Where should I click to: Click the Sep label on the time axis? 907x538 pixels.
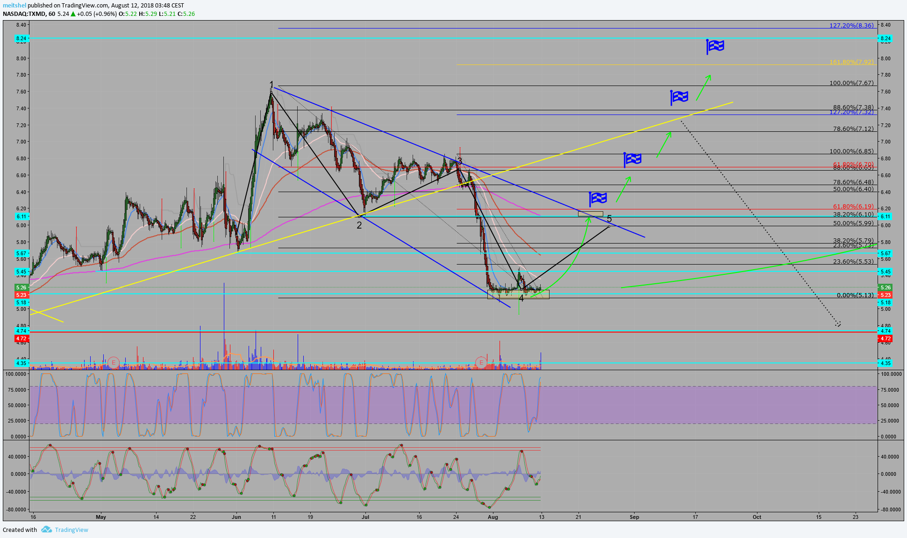(634, 517)
